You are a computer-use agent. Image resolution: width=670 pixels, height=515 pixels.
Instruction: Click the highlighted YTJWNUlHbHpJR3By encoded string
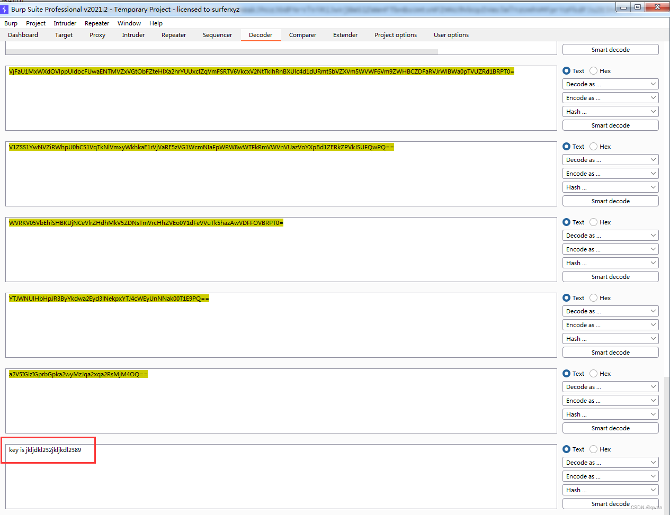tap(109, 299)
